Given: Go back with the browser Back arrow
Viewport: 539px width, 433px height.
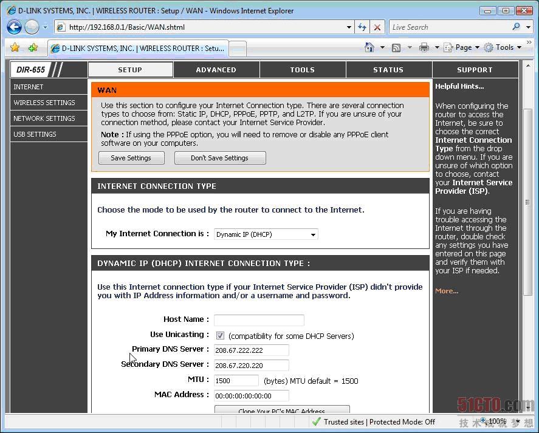Looking at the screenshot, I should (x=14, y=27).
